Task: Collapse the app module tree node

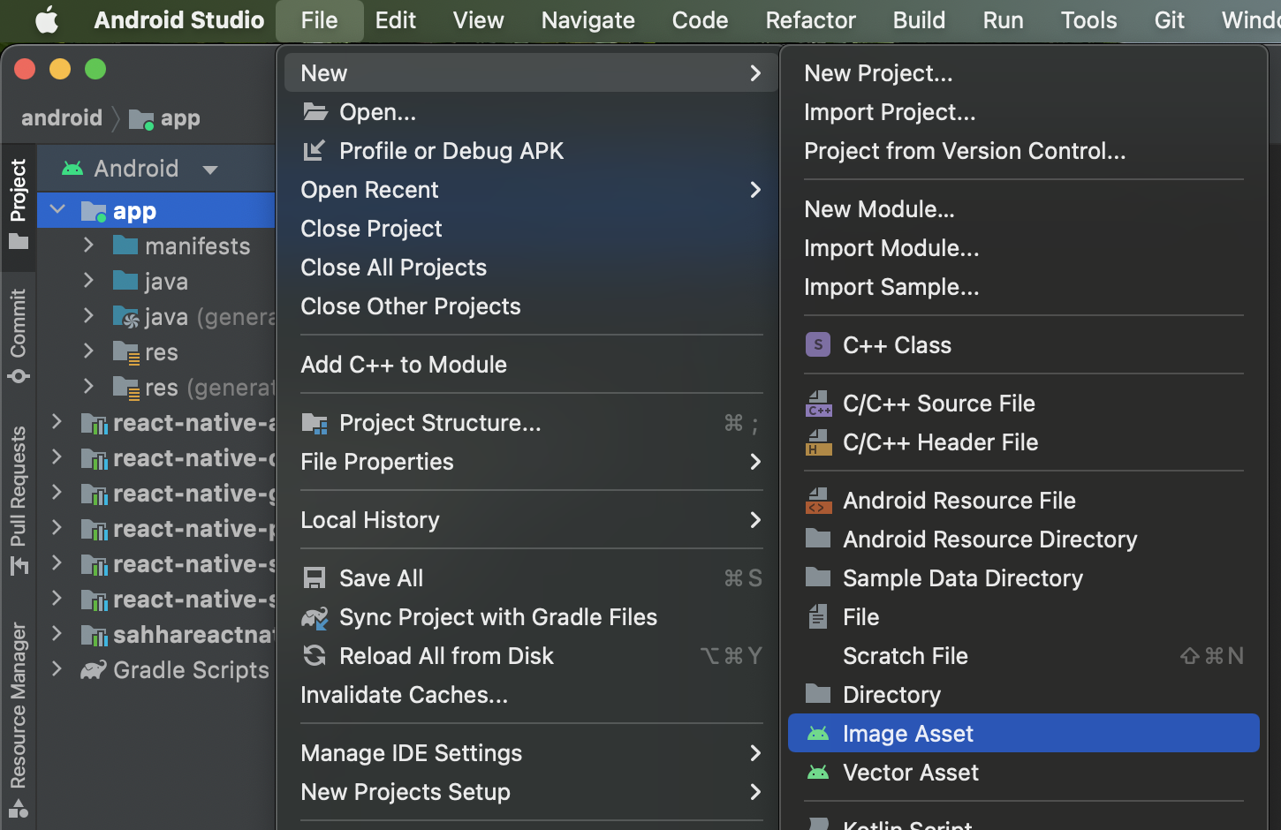Action: [58, 210]
